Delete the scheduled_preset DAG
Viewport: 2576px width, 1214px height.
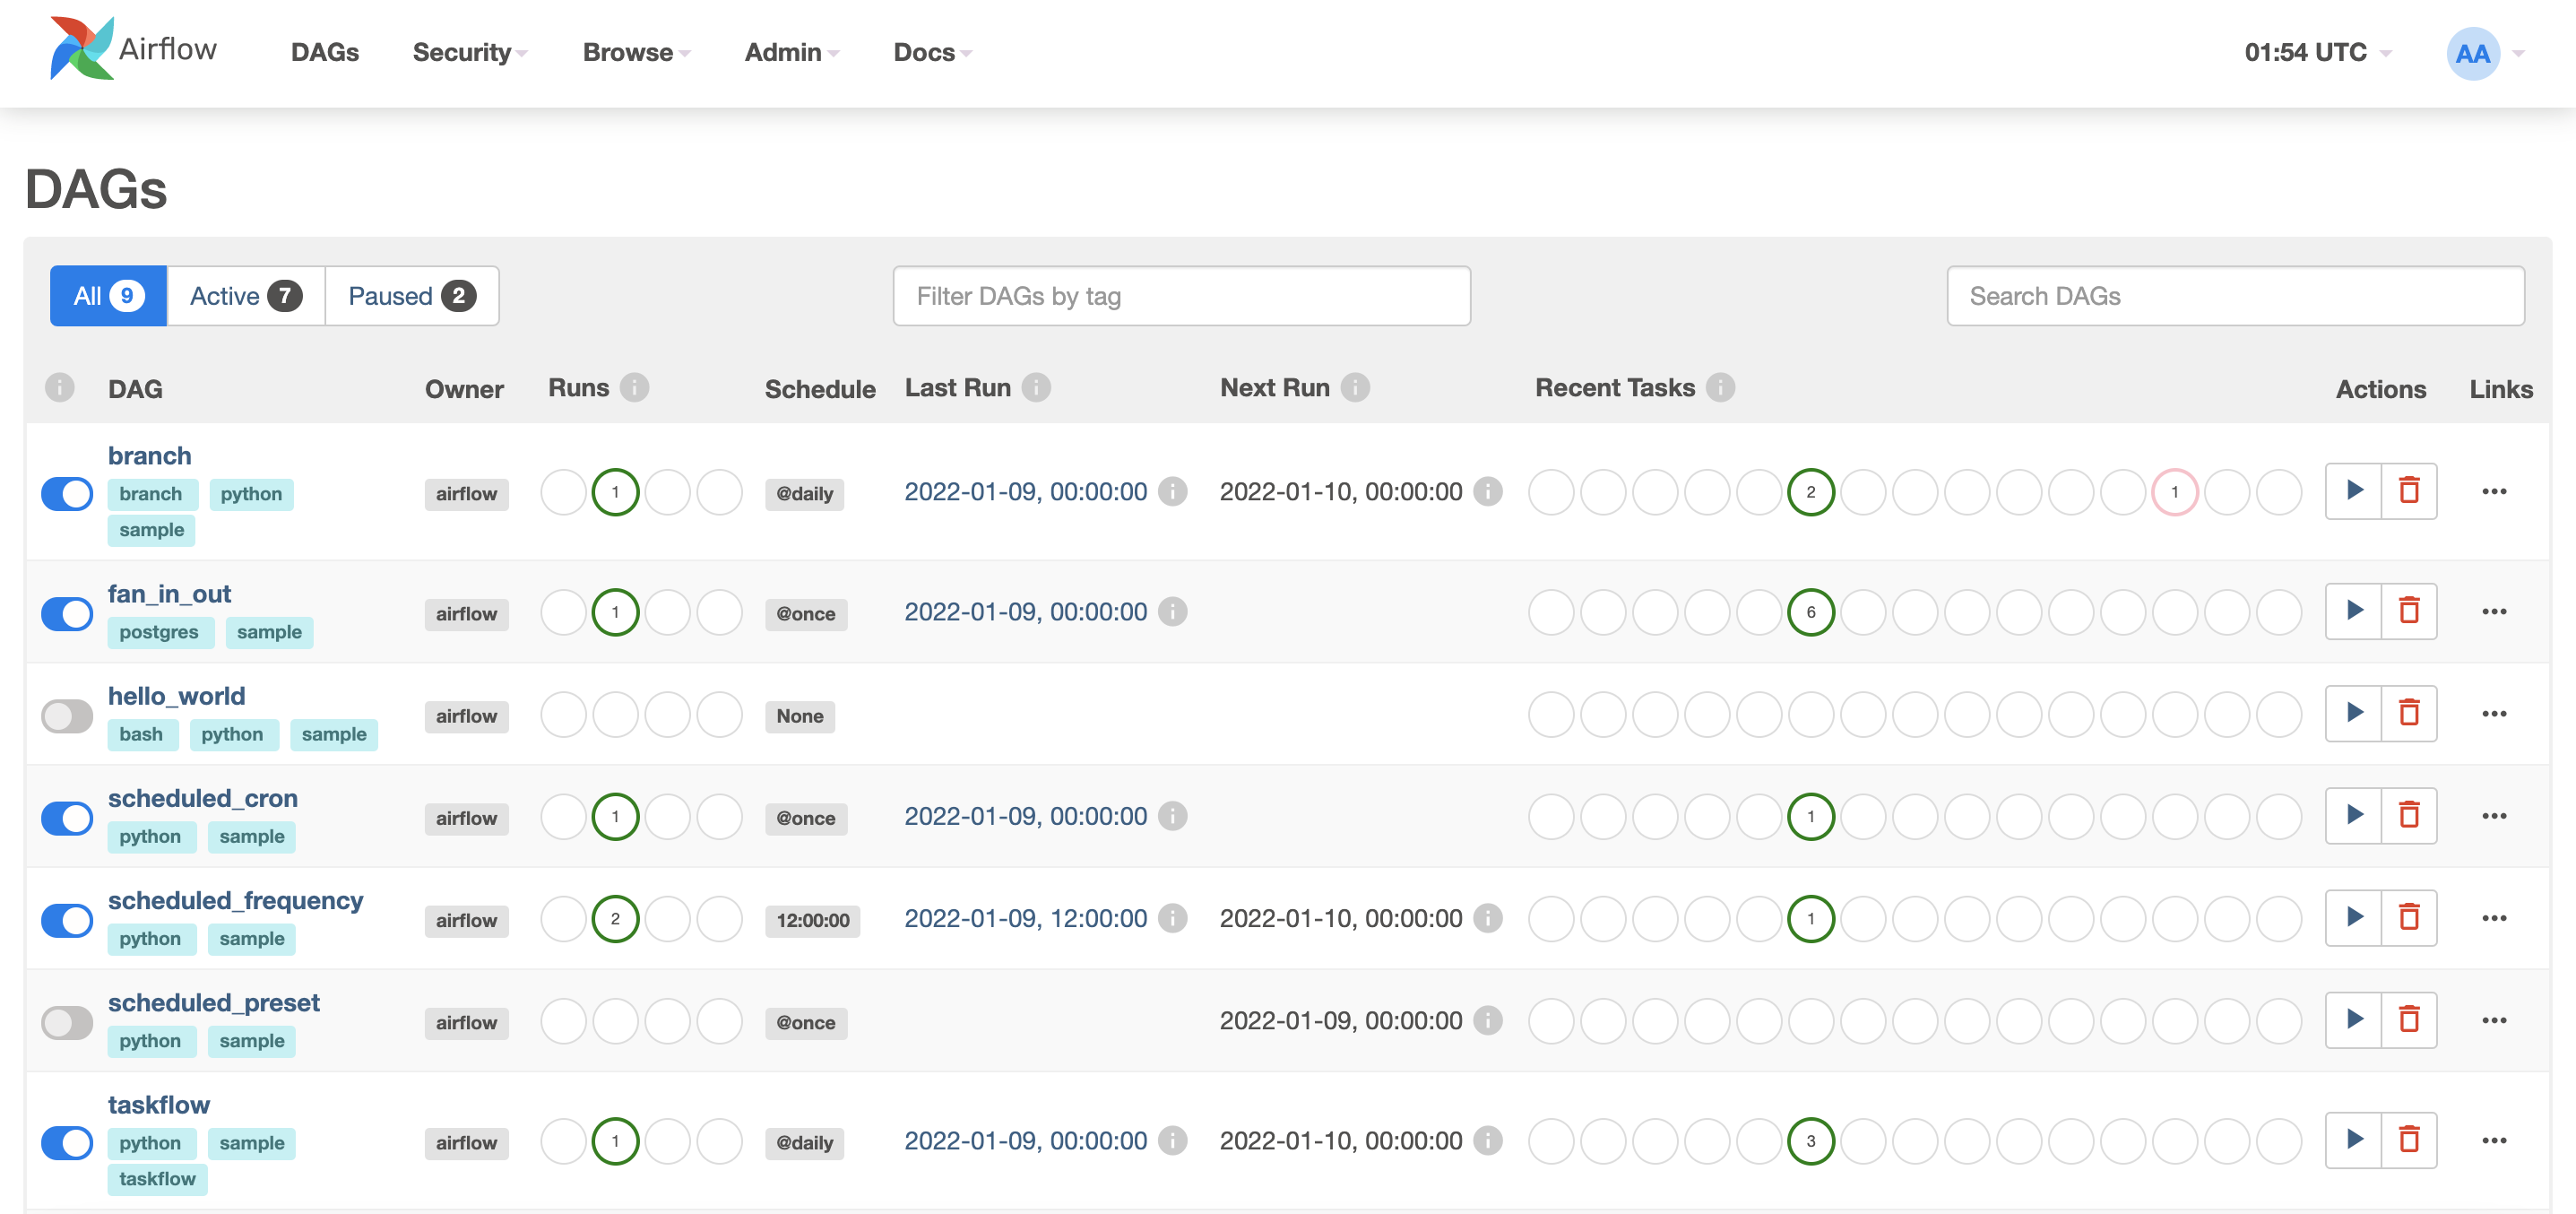click(2409, 1020)
